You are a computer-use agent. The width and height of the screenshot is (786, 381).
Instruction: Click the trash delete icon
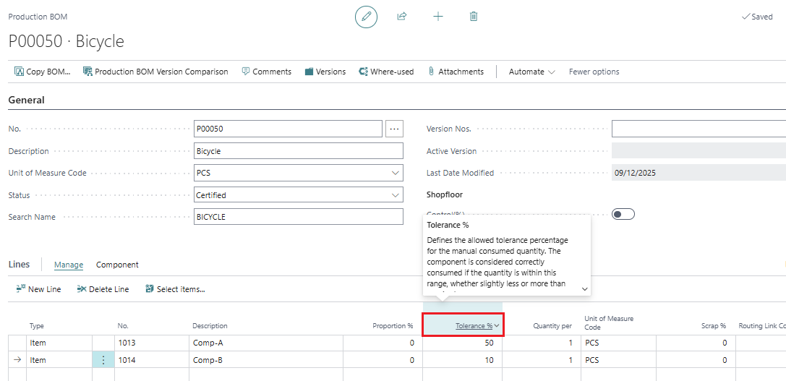tap(474, 17)
